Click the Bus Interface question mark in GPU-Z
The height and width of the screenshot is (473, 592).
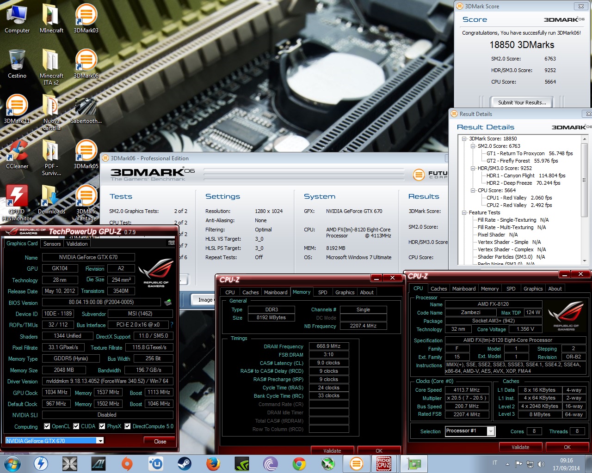coord(172,325)
